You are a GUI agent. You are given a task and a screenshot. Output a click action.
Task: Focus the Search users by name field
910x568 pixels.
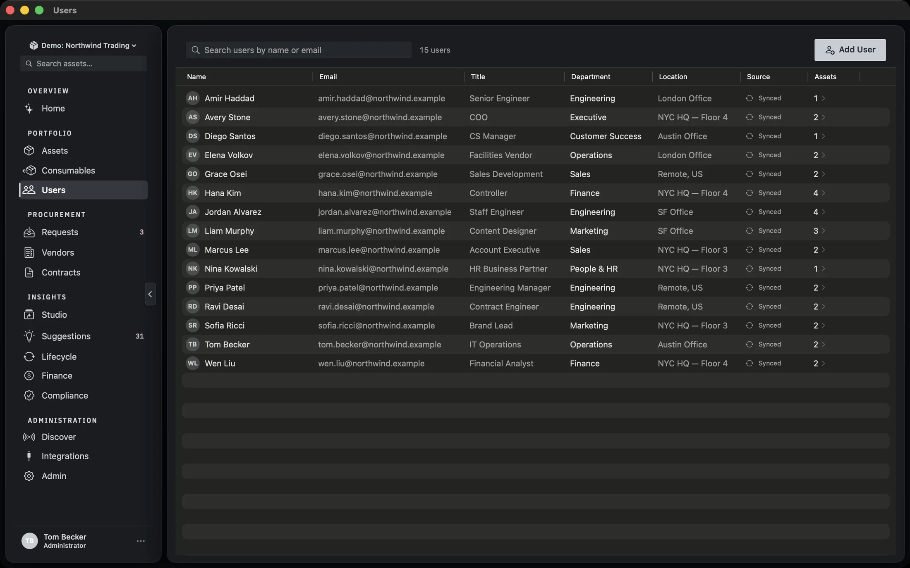click(299, 50)
